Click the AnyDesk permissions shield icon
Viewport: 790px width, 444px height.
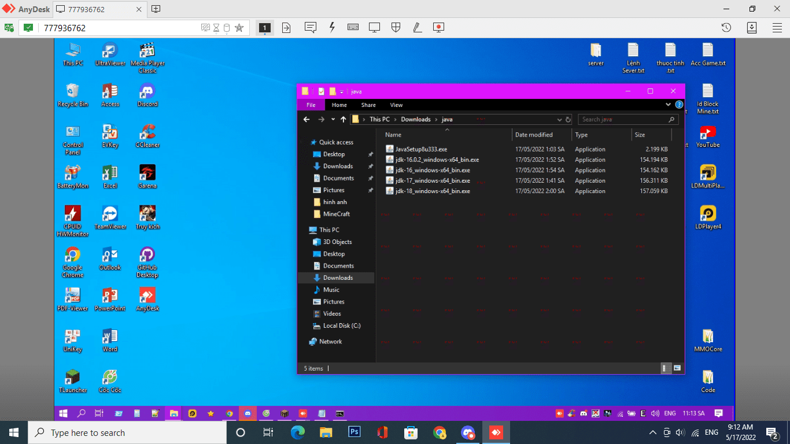(396, 28)
